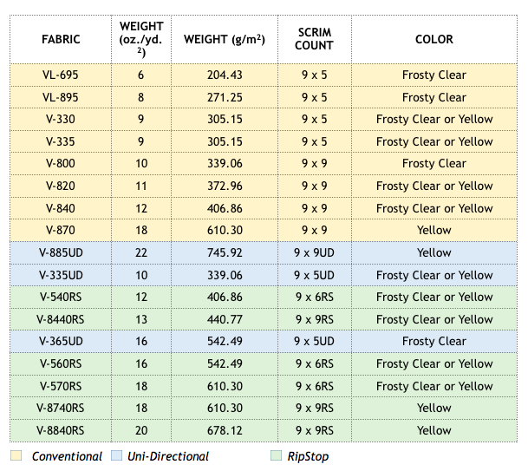Click the VL-695 fabric cell
The width and height of the screenshot is (528, 471).
coord(61,75)
